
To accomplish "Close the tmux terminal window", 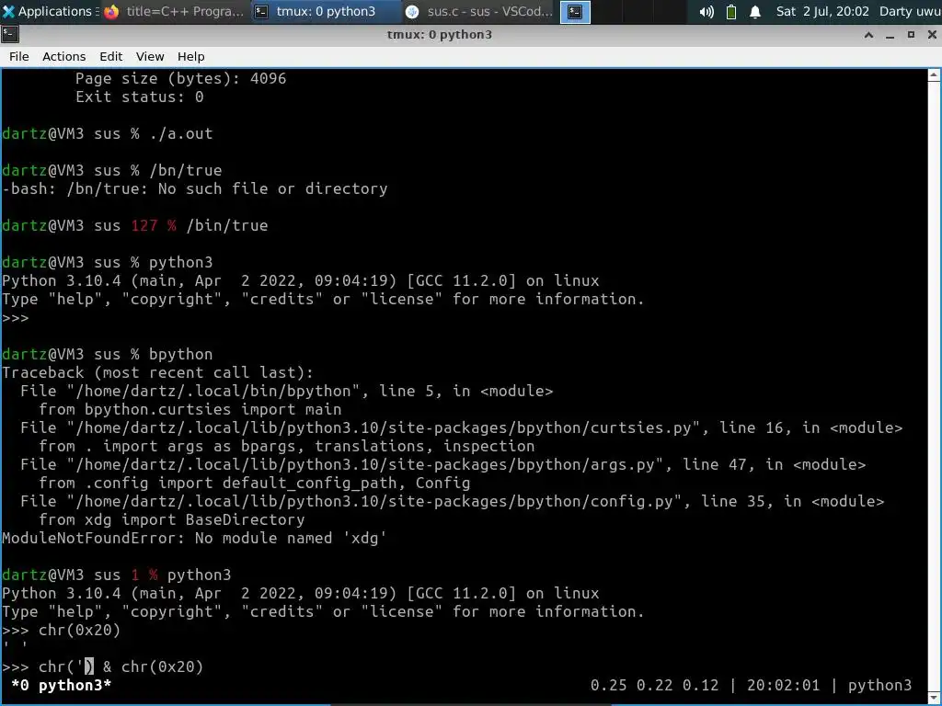I will coord(932,35).
